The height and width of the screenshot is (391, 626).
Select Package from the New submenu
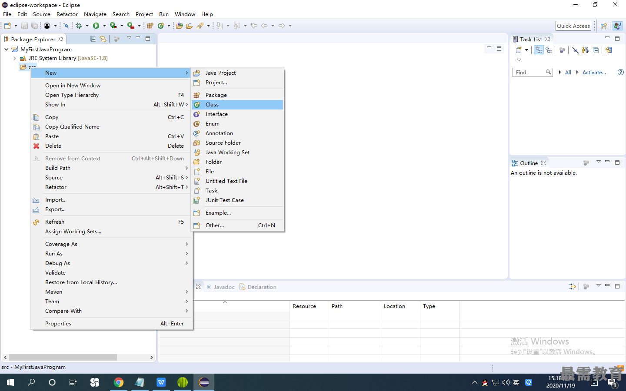click(x=238, y=95)
